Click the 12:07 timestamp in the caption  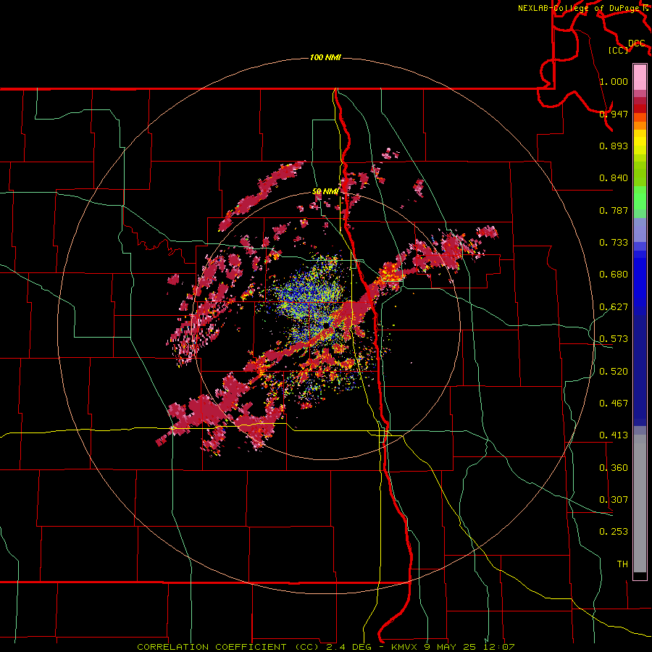point(498,647)
